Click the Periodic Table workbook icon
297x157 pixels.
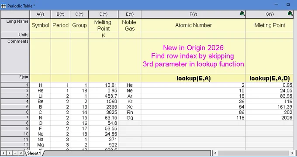[3, 6]
